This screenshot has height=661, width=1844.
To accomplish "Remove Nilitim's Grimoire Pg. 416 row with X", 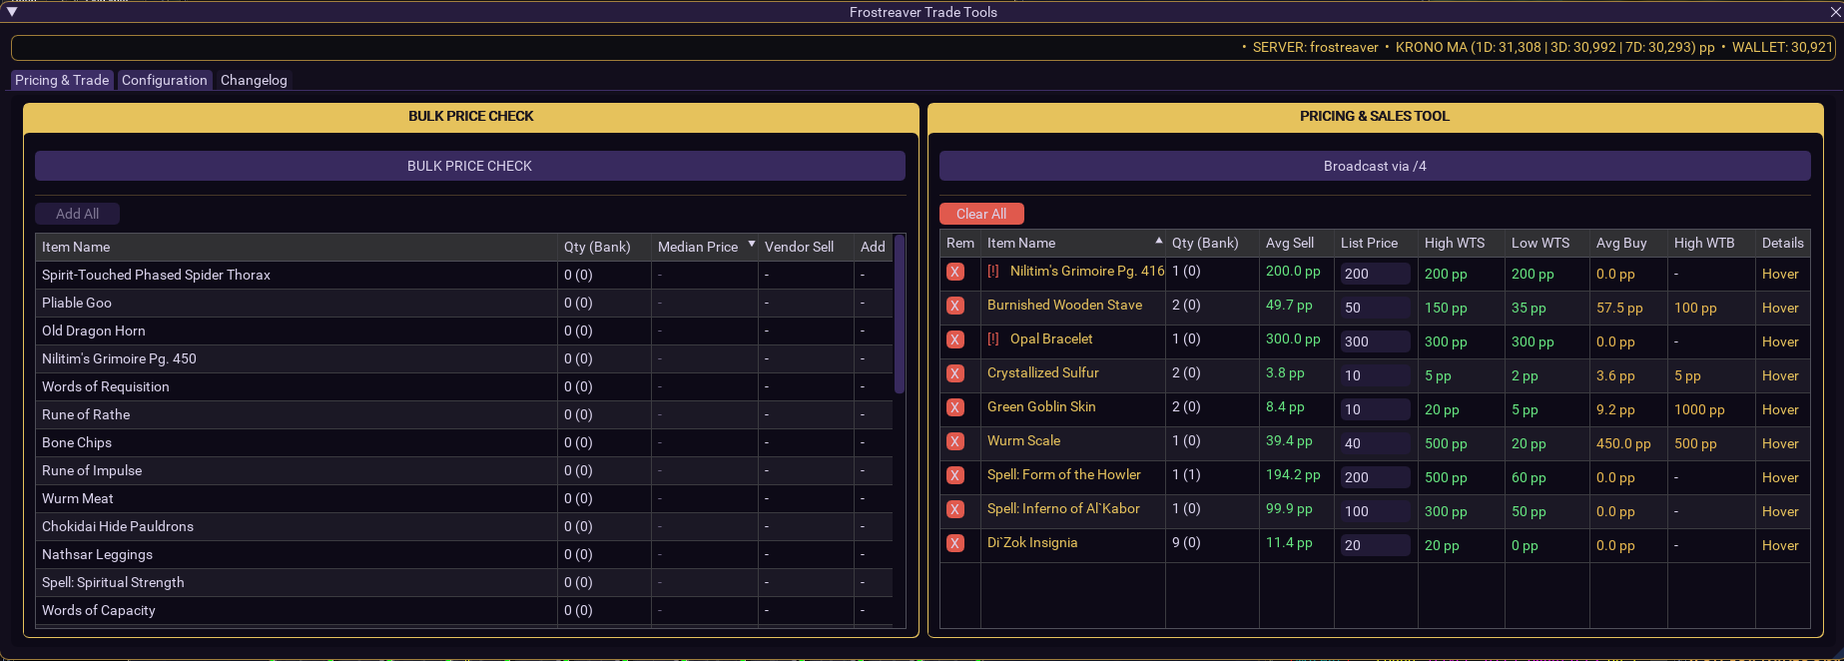I will point(955,272).
